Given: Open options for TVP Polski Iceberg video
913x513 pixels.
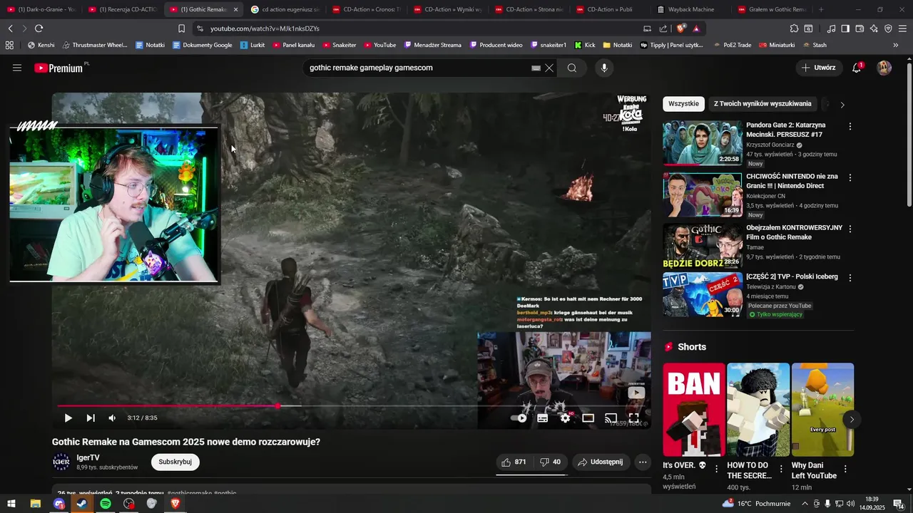Looking at the screenshot, I should pos(850,277).
